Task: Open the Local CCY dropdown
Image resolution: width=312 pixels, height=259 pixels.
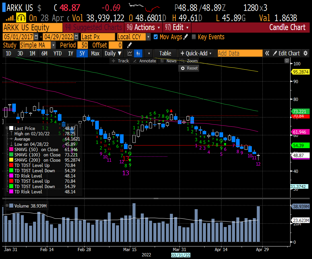Action: click(148, 37)
